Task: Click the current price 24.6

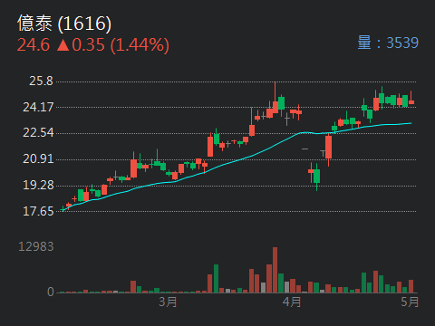Action: pyautogui.click(x=34, y=45)
